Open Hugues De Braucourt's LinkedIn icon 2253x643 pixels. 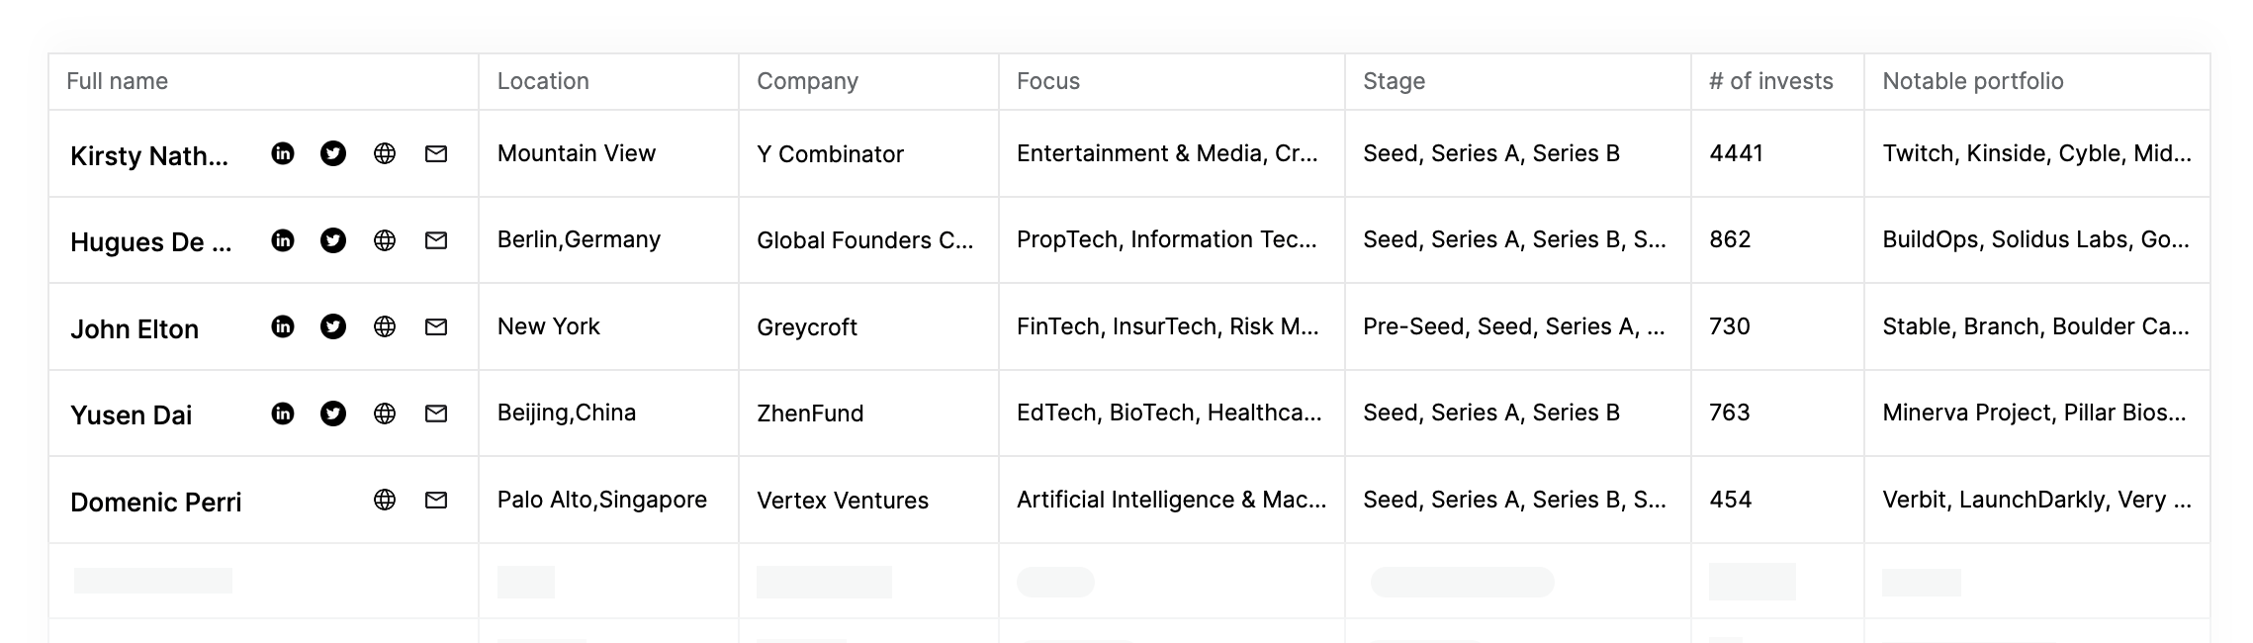(x=283, y=240)
